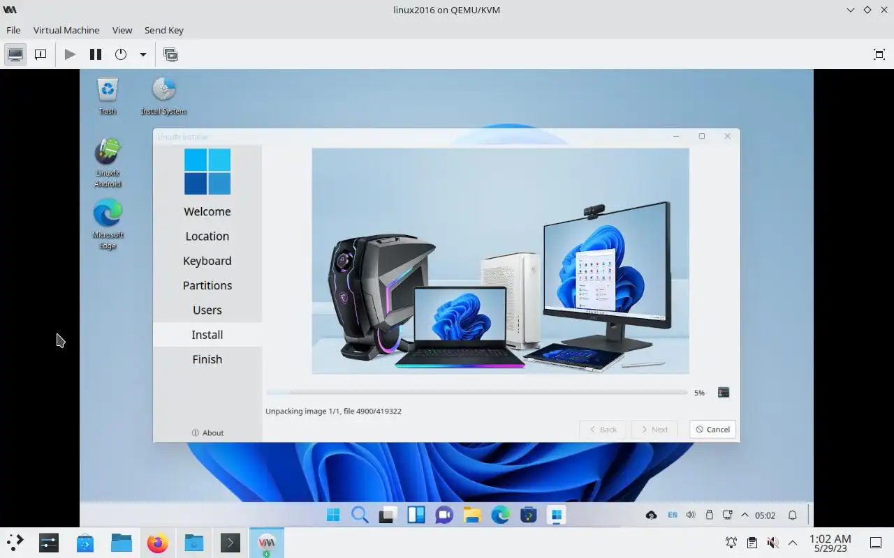Open the Install System desktop icon
Image resolution: width=894 pixels, height=558 pixels.
click(x=163, y=96)
